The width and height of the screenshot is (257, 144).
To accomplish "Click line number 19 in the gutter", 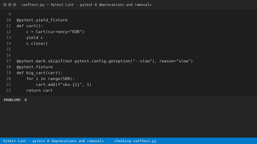I will click(x=9, y=73).
